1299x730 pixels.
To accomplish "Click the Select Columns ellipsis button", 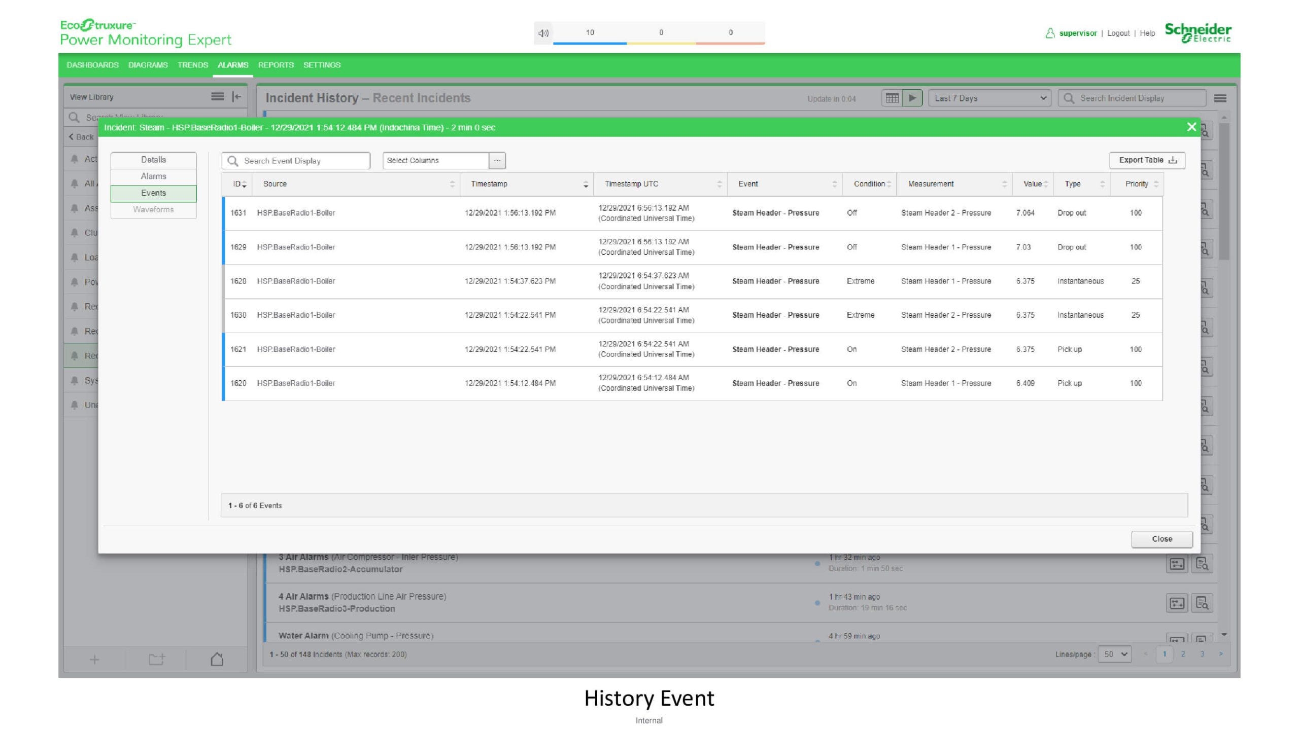I will (x=497, y=161).
